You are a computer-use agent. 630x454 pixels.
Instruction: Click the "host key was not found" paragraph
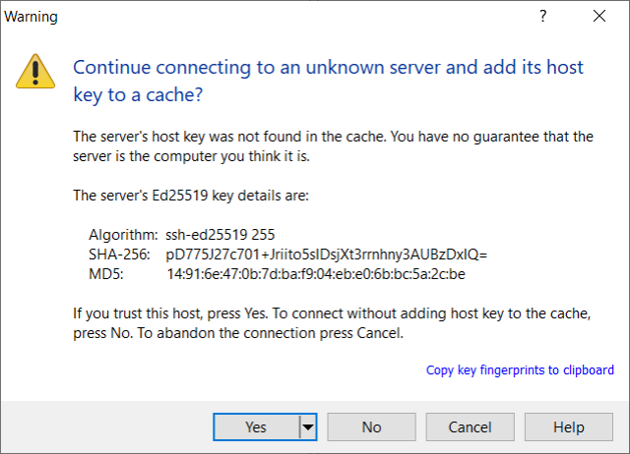(334, 145)
